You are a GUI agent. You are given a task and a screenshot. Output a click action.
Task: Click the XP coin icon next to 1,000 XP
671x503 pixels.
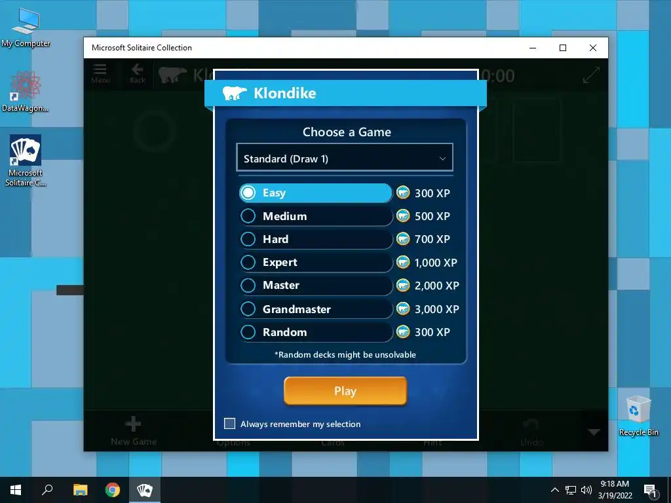[403, 262]
